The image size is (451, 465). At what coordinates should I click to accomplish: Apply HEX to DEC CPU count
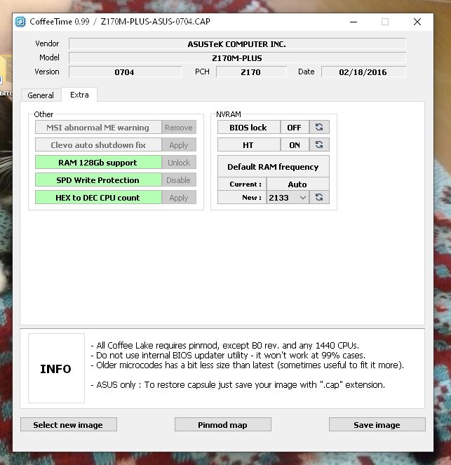click(179, 198)
